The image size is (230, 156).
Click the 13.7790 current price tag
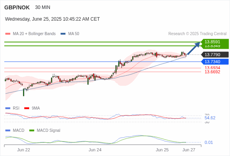pos(215,55)
